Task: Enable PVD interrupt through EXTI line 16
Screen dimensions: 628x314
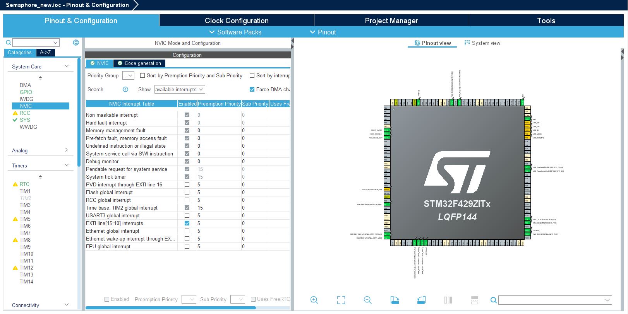Action: tap(187, 184)
